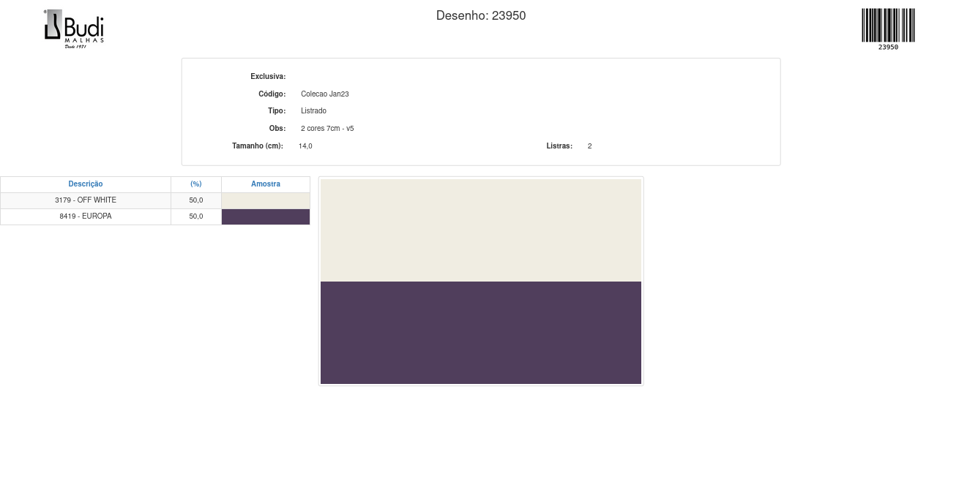The width and height of the screenshot is (959, 479).
Task: Click the Descrição column header
Action: point(86,184)
